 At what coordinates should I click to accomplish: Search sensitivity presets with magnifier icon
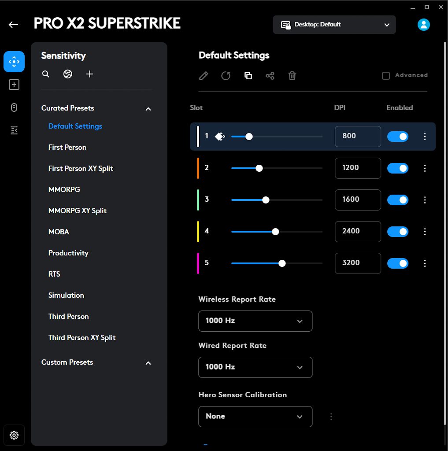tap(46, 74)
